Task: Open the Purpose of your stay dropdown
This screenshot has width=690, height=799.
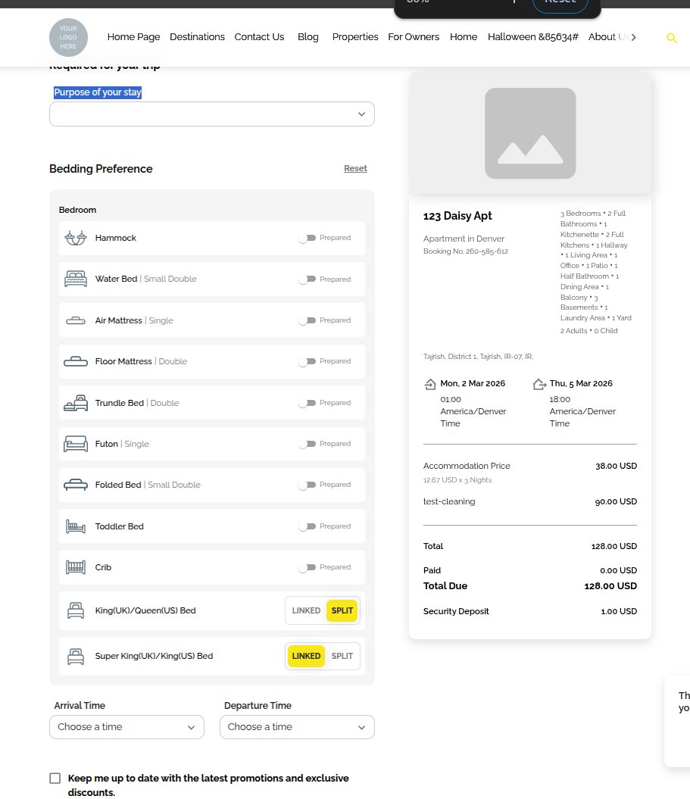Action: (212, 114)
